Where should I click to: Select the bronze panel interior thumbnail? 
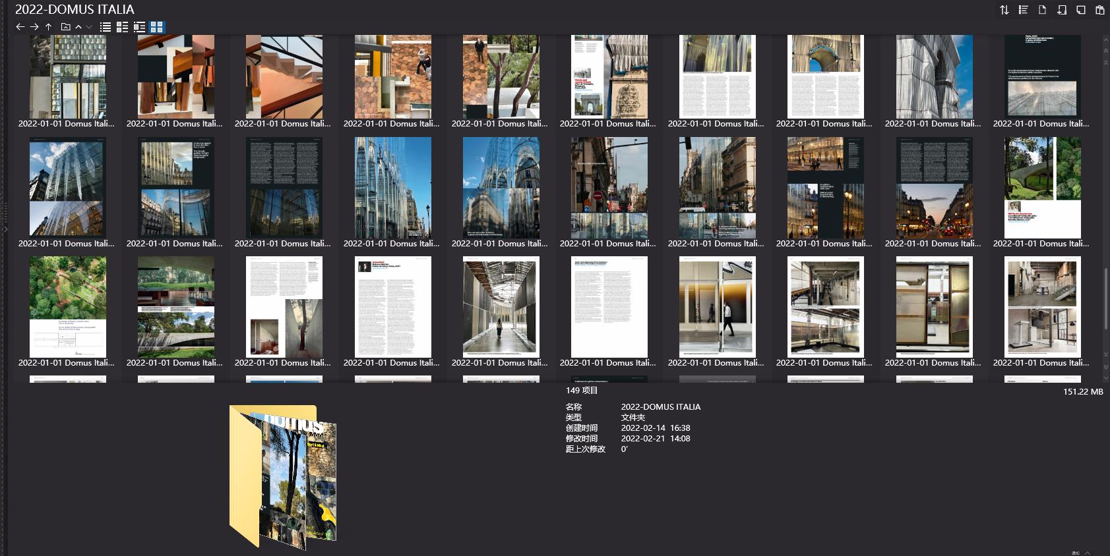tap(934, 307)
